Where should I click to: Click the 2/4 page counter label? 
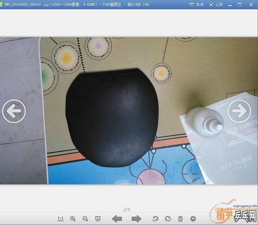point(127,210)
